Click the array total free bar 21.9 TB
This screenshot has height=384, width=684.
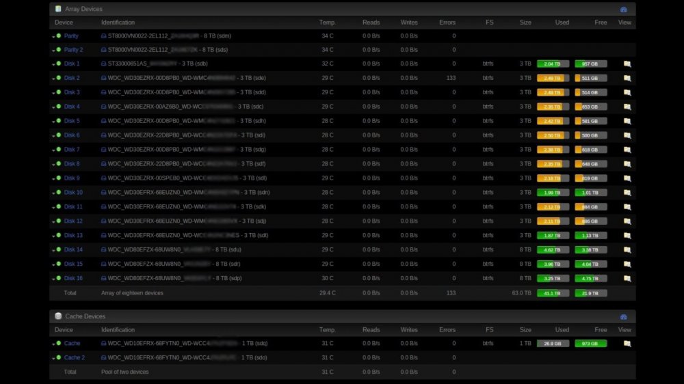pos(591,293)
